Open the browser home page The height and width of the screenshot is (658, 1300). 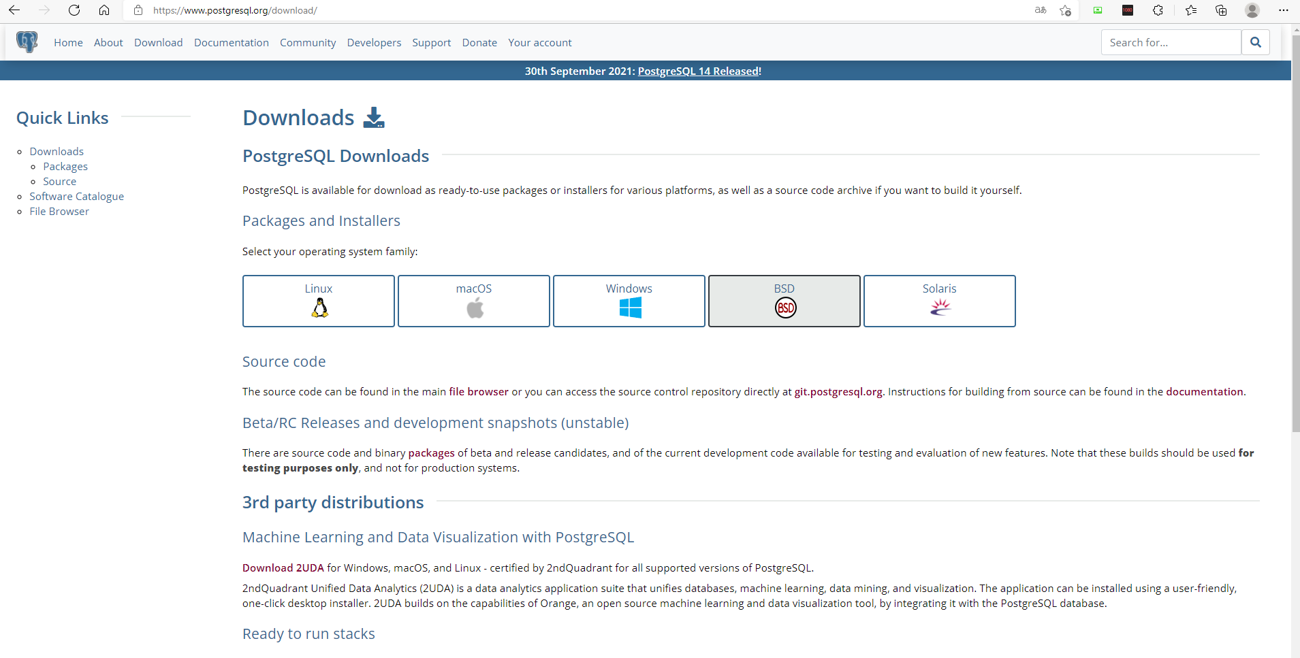104,10
